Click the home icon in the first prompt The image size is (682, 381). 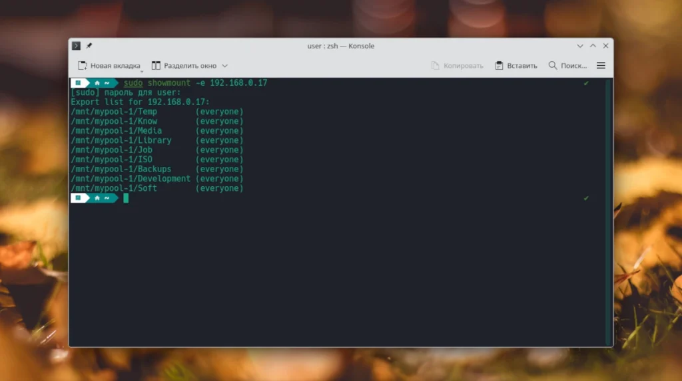tap(97, 83)
